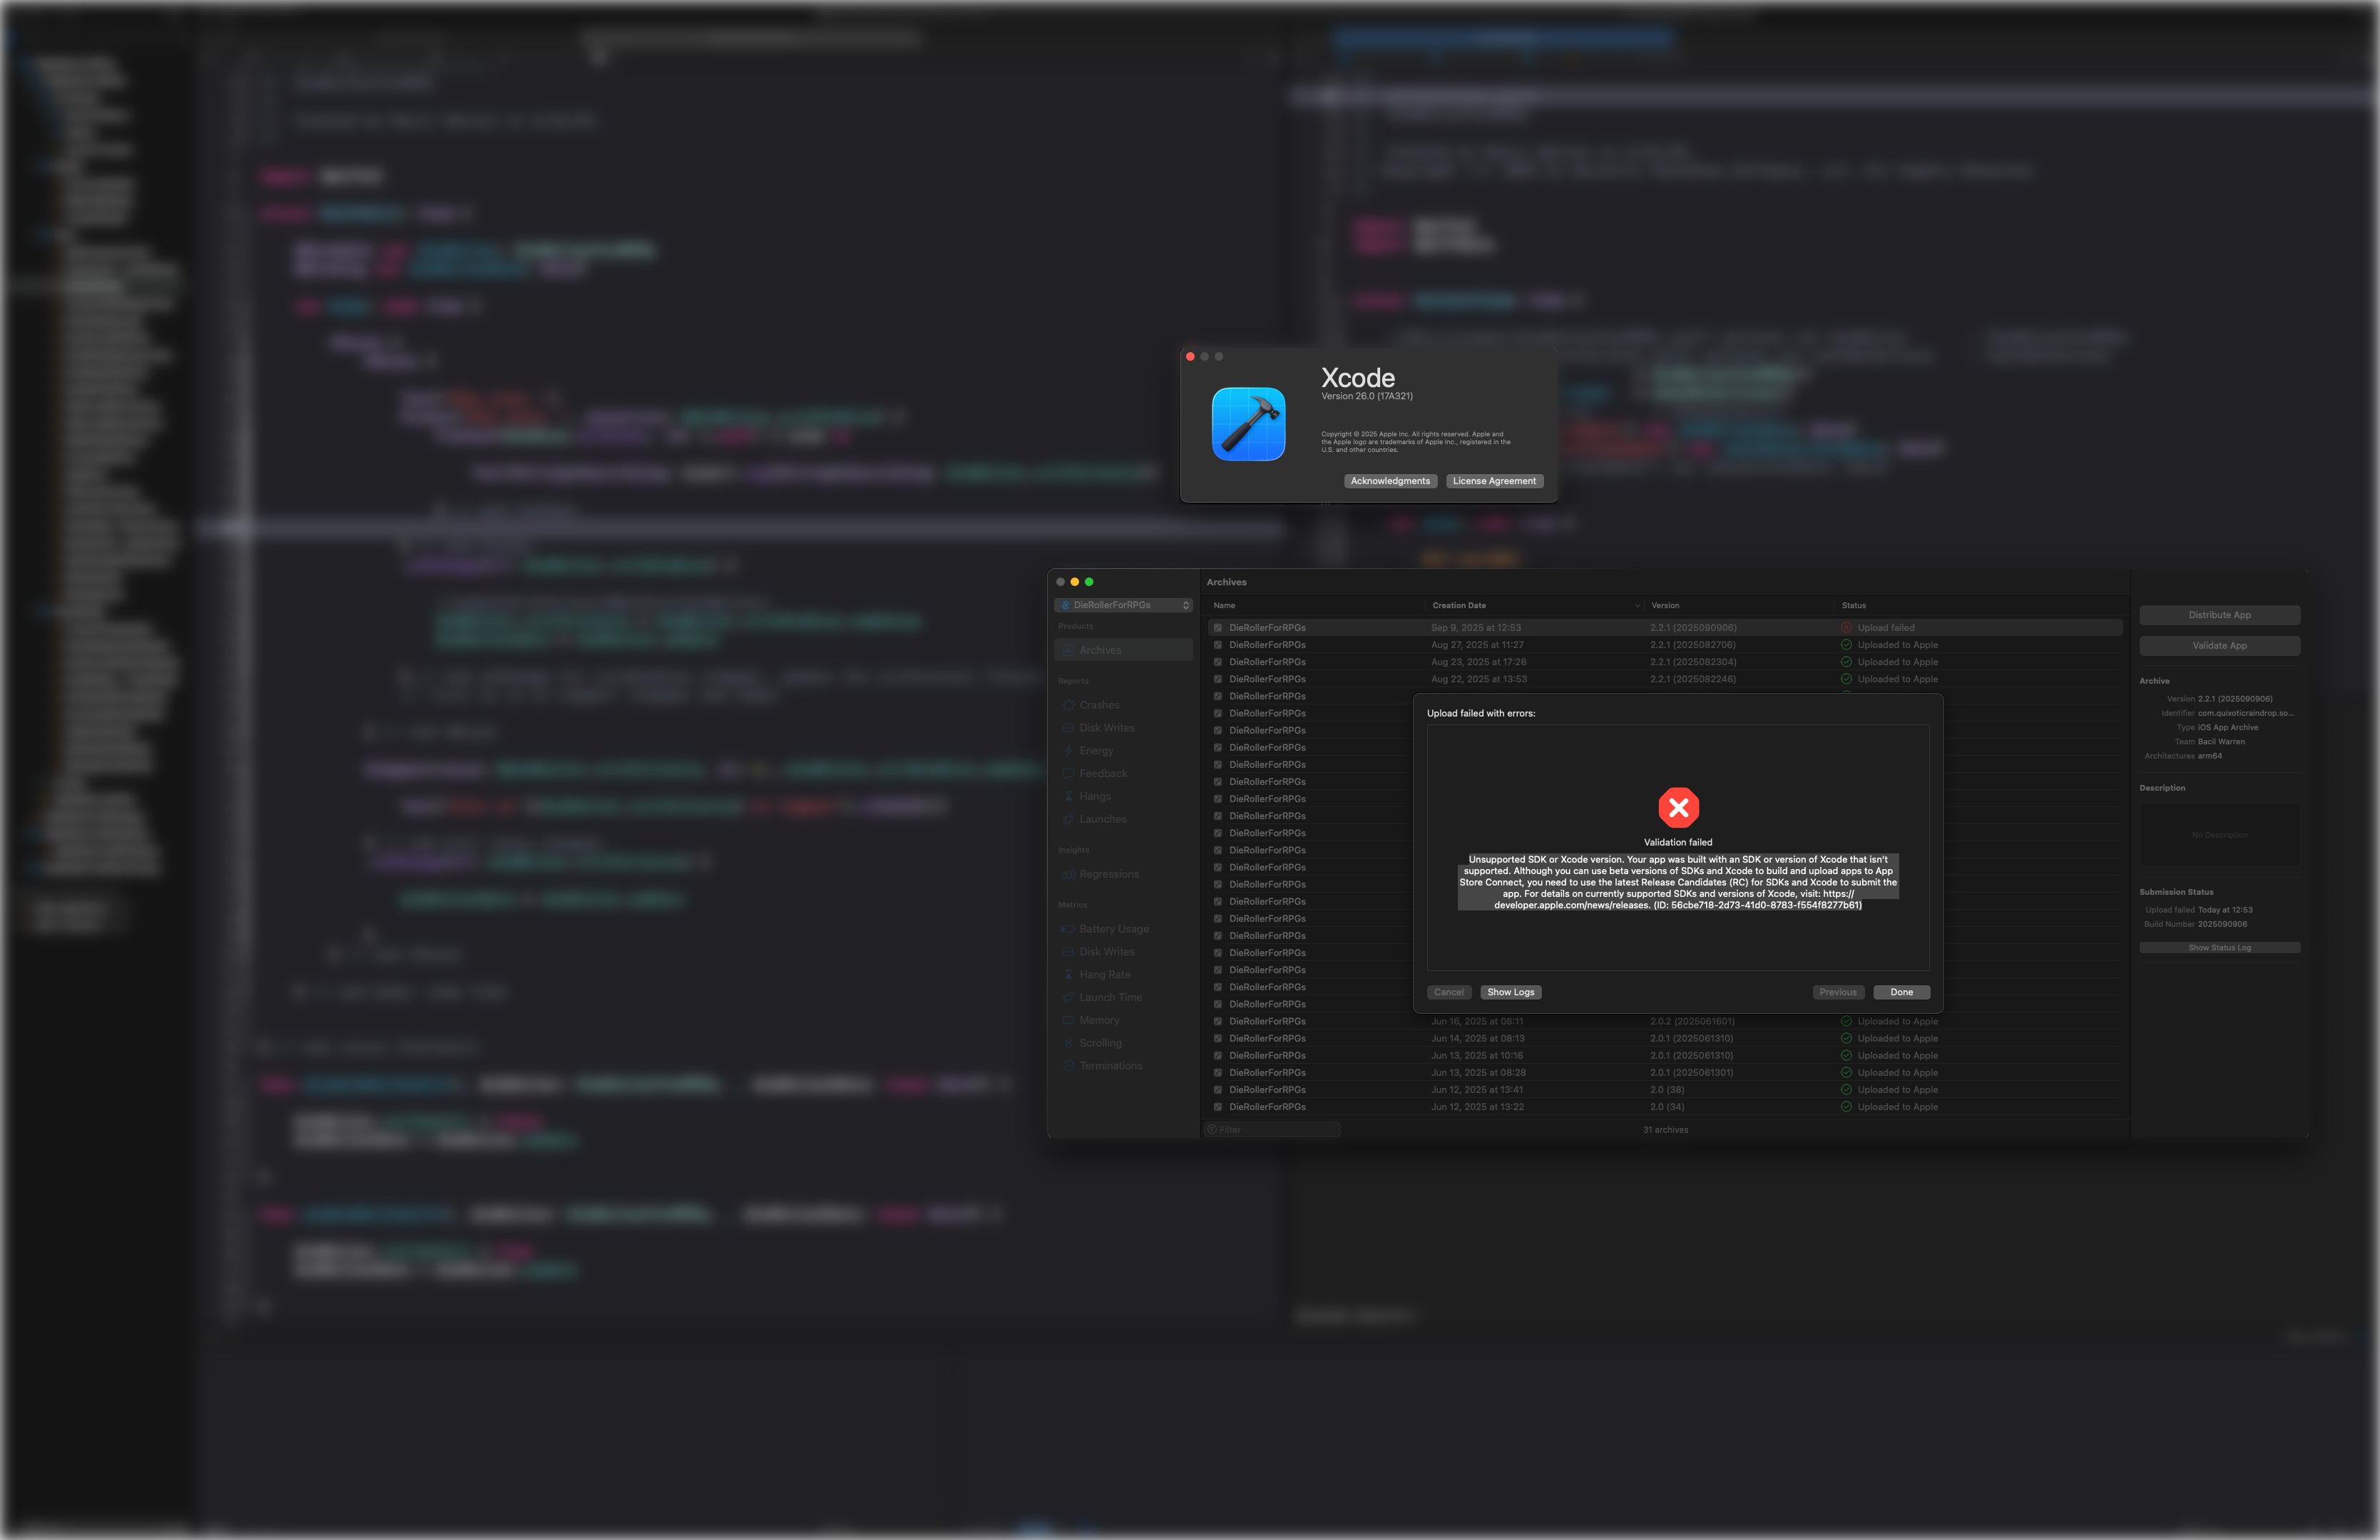The width and height of the screenshot is (2380, 1540).
Task: Click the Build Number 2025090906 value
Action: point(2222,925)
